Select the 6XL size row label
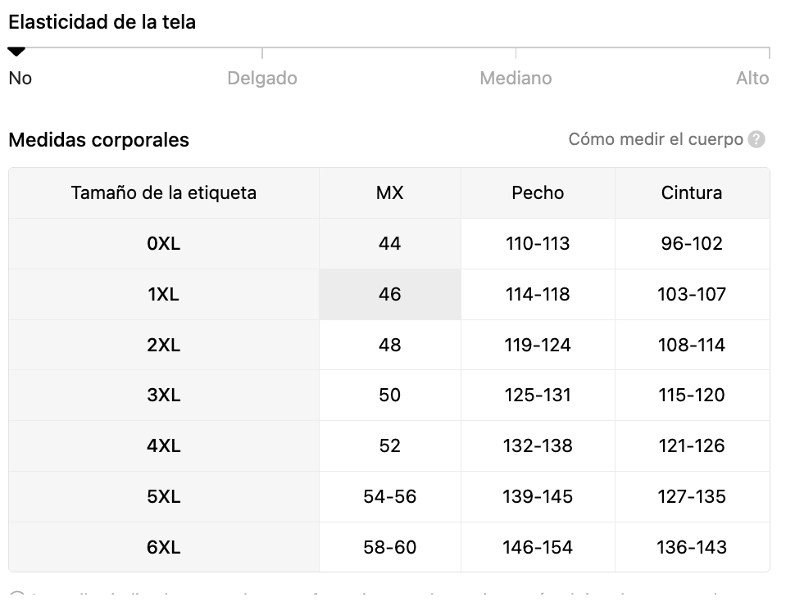The width and height of the screenshot is (795, 606). [164, 547]
